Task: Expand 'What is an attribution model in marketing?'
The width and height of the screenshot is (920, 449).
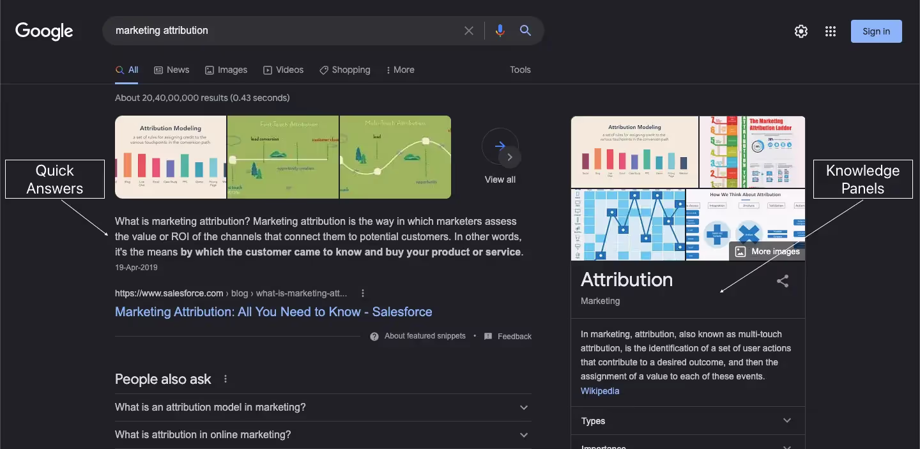Action: pos(323,407)
